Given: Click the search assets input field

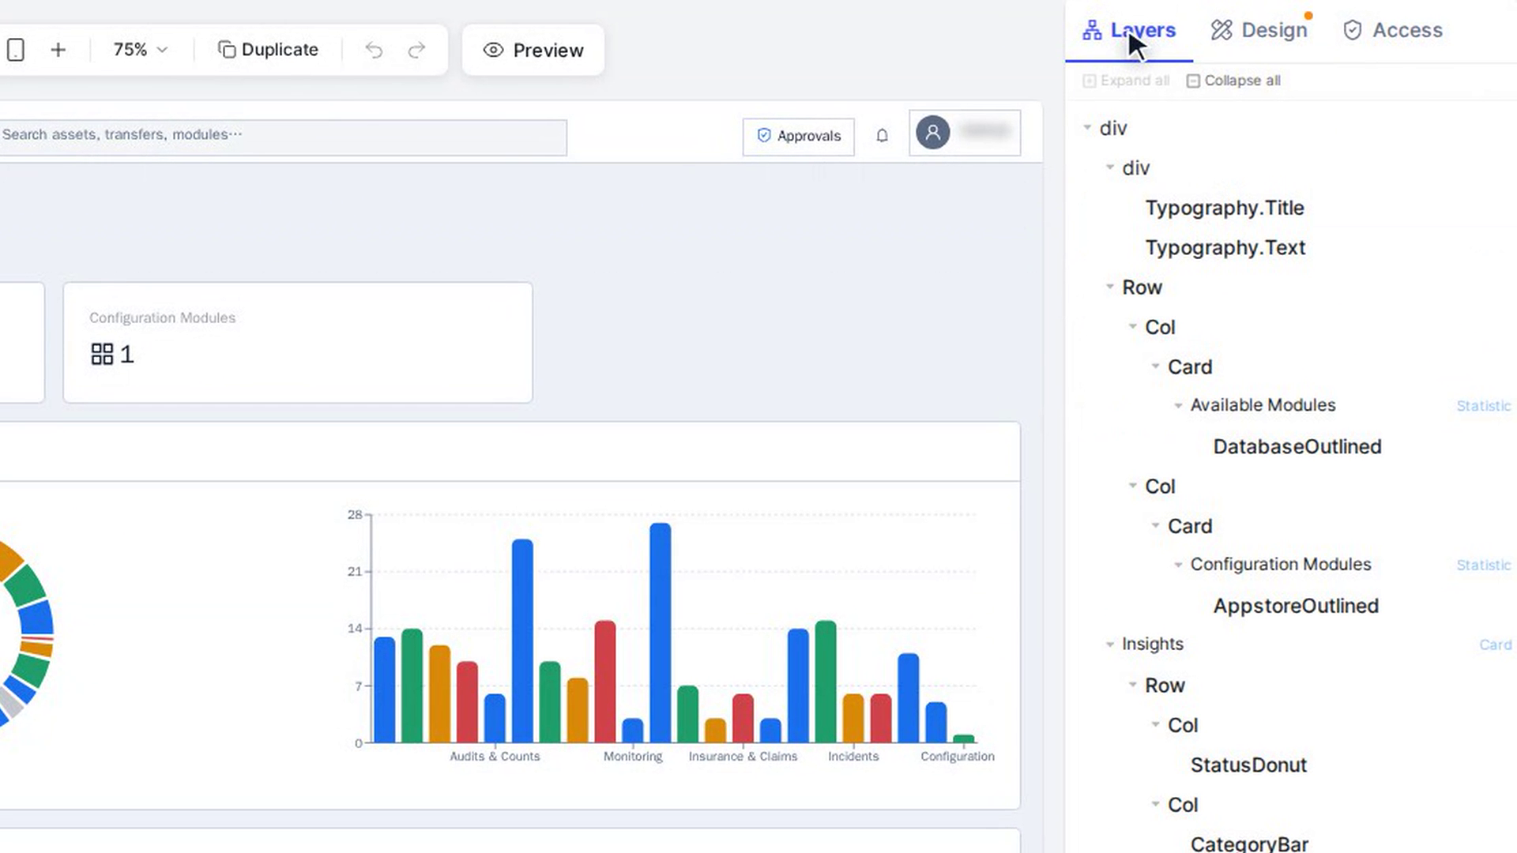Looking at the screenshot, I should [x=283, y=137].
